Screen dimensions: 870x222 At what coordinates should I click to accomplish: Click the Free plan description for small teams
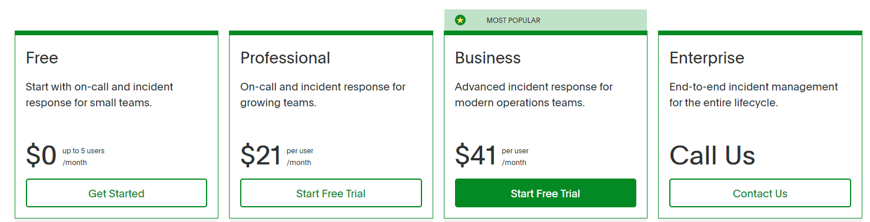[99, 95]
